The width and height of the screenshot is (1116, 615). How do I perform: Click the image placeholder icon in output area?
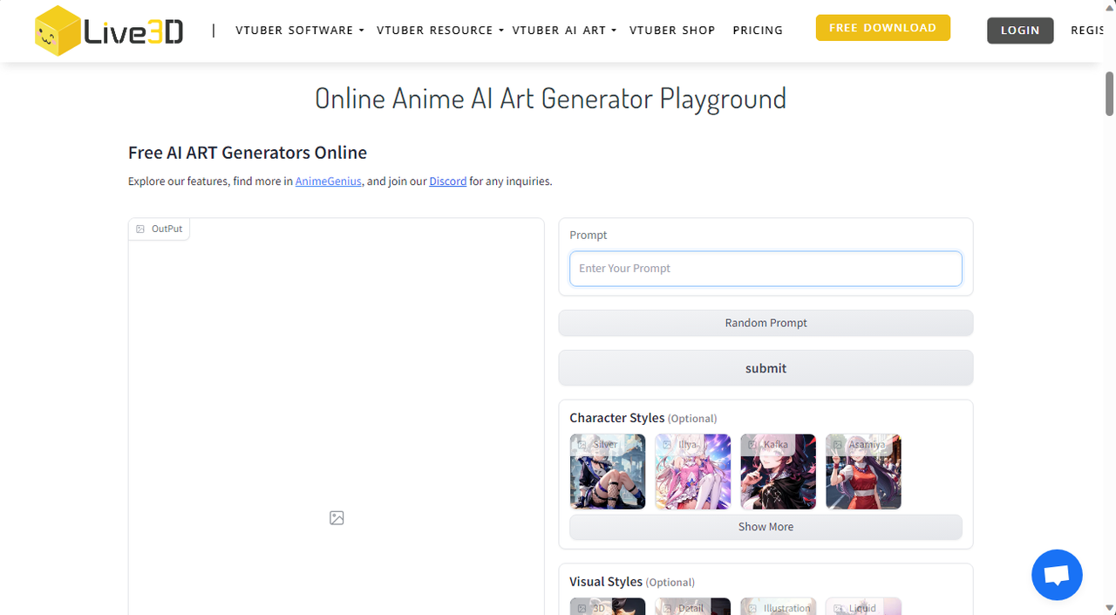[x=337, y=518]
